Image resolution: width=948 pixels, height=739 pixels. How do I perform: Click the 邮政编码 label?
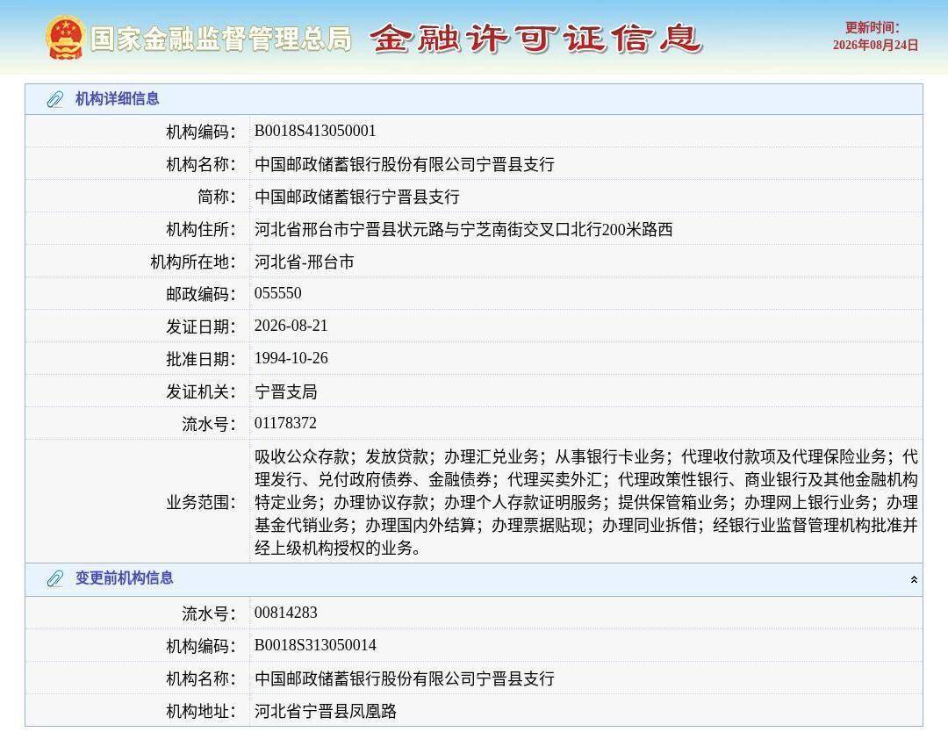(x=201, y=294)
